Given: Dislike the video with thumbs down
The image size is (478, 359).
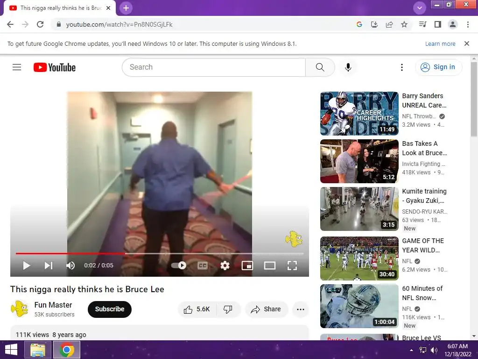Looking at the screenshot, I should point(228,309).
